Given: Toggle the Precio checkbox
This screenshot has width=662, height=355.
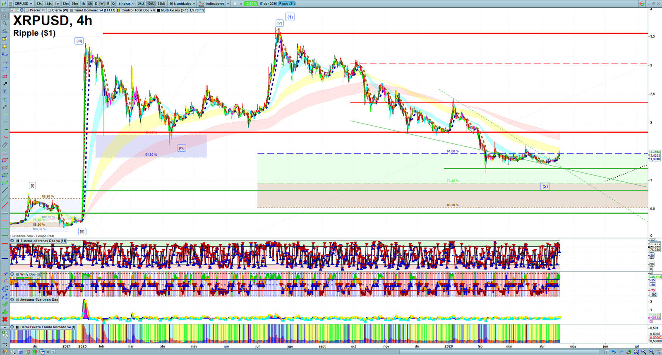Looking at the screenshot, I should pyautogui.click(x=27, y=10).
